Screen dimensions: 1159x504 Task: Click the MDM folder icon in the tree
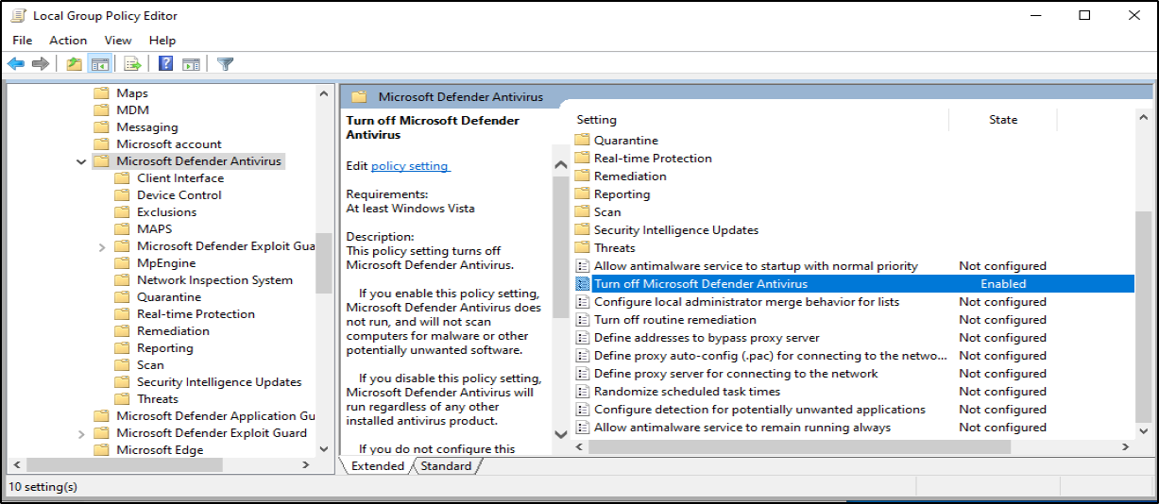[x=102, y=110]
